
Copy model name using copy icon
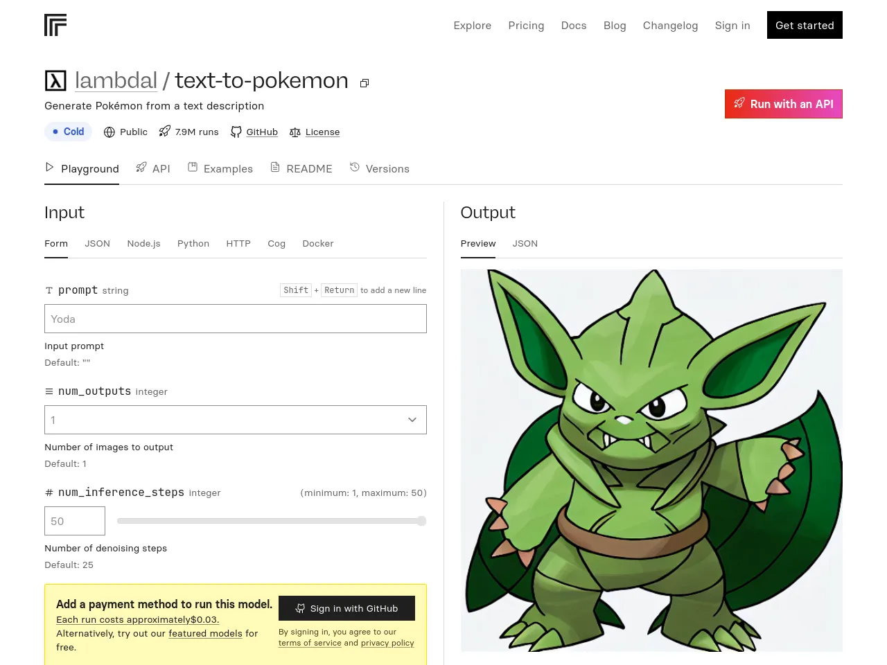click(x=365, y=83)
